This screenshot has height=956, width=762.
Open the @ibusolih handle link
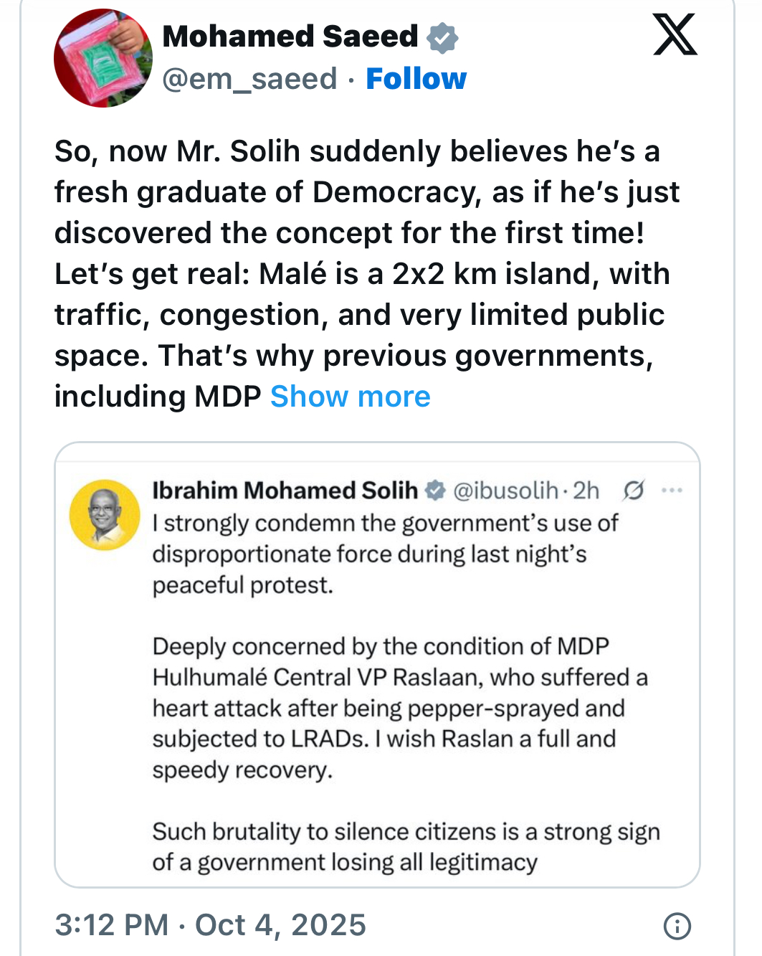[505, 491]
